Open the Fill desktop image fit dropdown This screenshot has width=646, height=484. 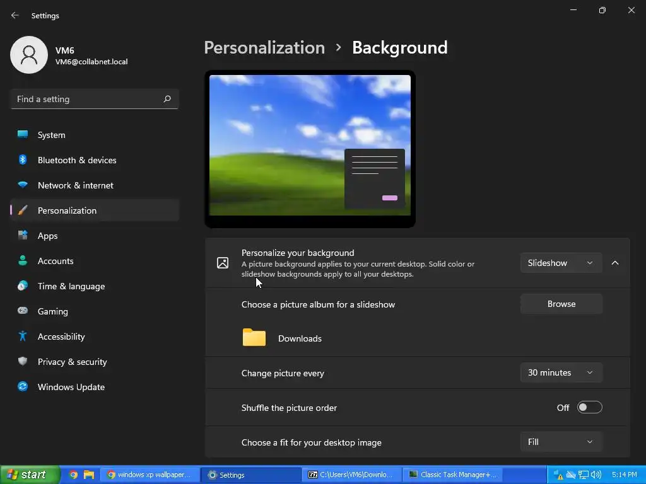tap(561, 442)
